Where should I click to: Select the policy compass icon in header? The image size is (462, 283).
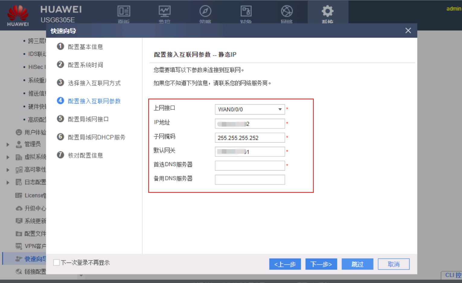click(205, 12)
